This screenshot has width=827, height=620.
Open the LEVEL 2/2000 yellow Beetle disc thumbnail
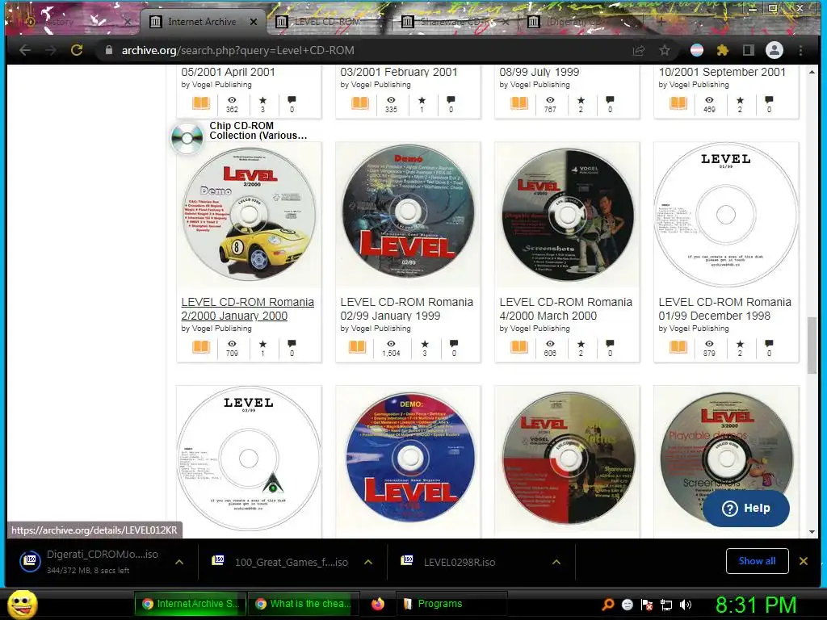click(x=249, y=214)
